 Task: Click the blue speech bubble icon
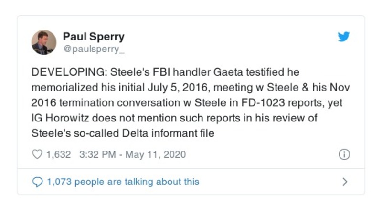pos(37,182)
